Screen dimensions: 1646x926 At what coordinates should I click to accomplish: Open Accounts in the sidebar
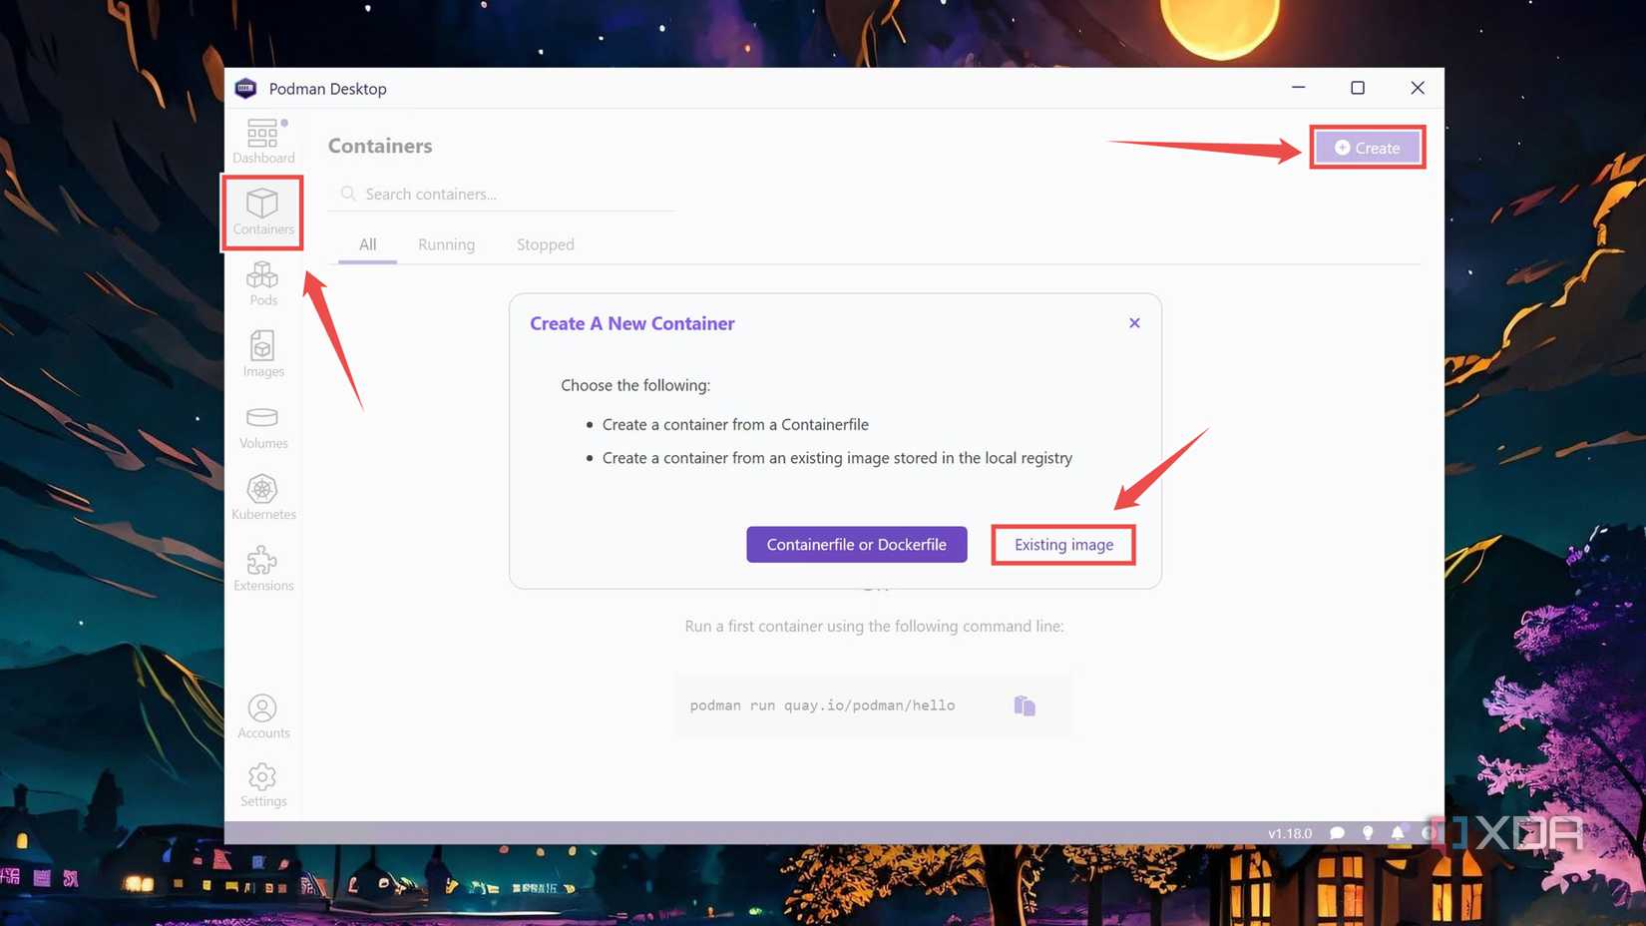click(263, 716)
